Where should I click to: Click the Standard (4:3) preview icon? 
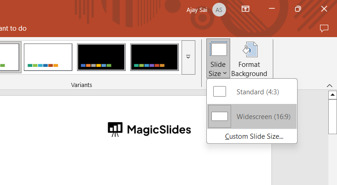tap(220, 92)
